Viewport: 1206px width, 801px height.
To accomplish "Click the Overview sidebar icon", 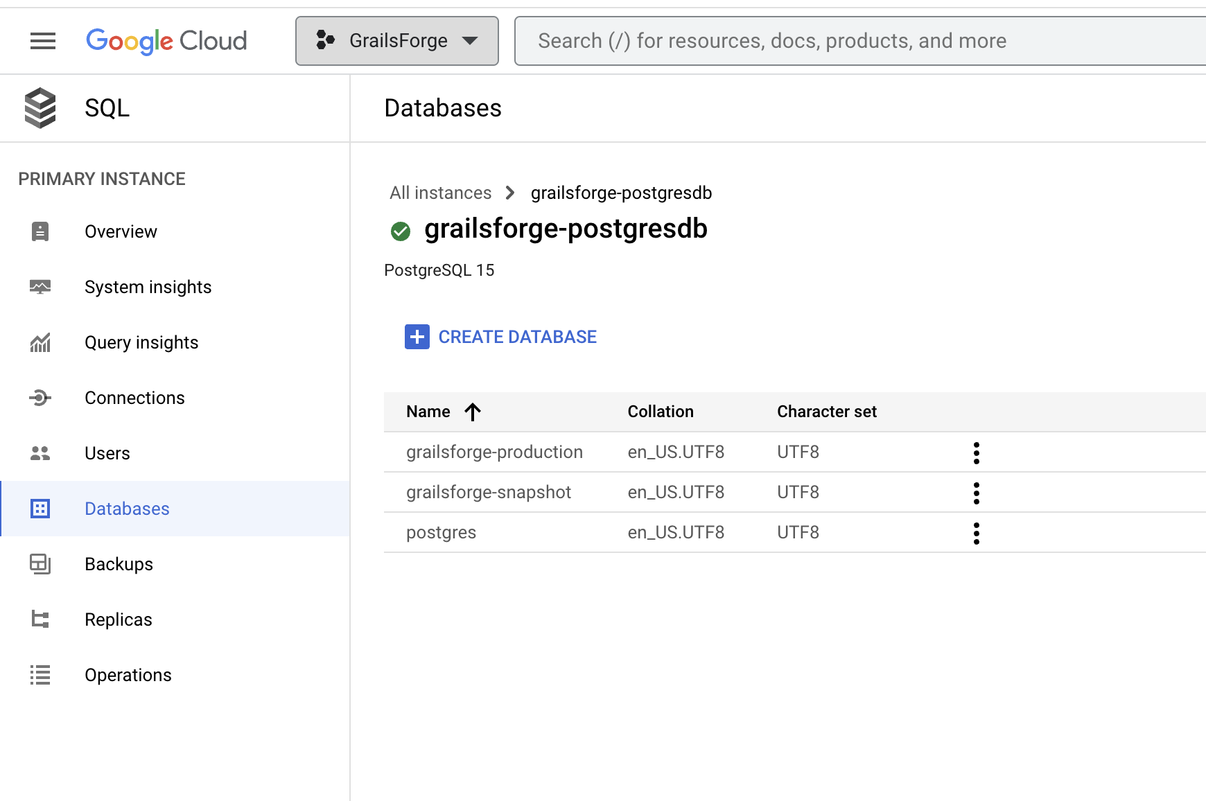I will [40, 231].
